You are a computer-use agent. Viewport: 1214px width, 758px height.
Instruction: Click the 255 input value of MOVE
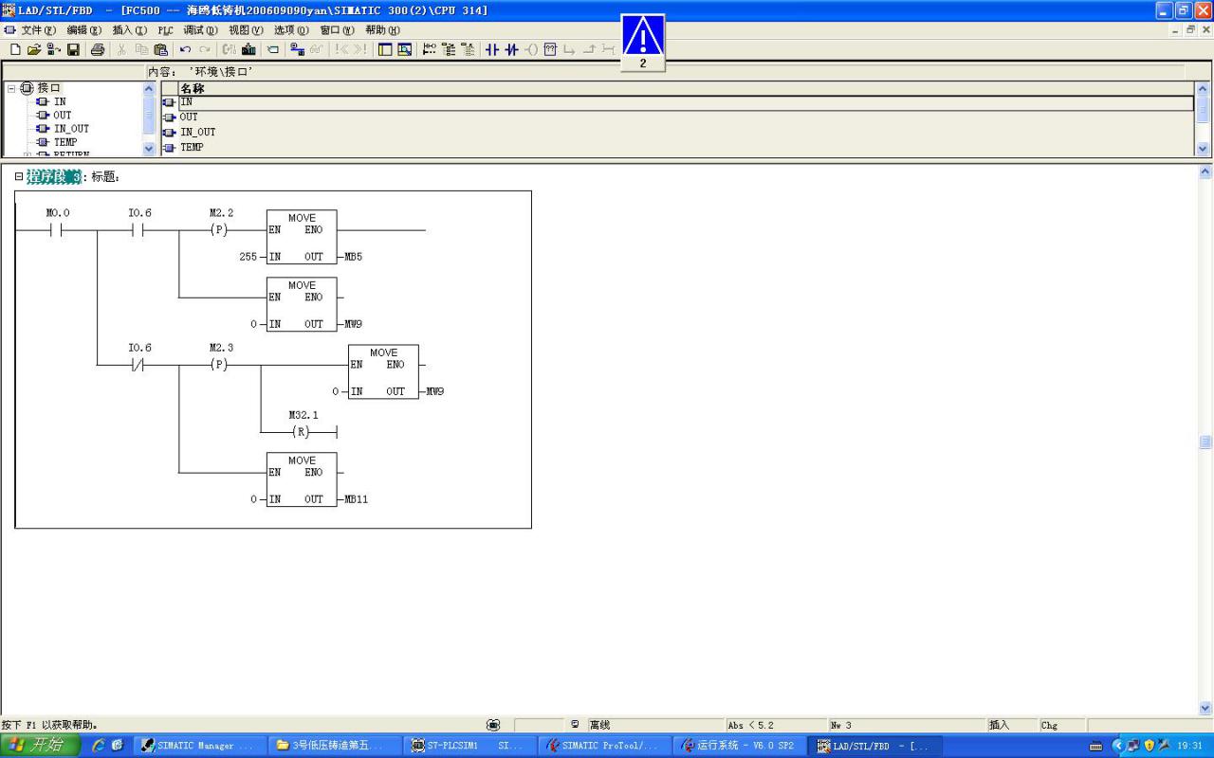[x=248, y=257]
